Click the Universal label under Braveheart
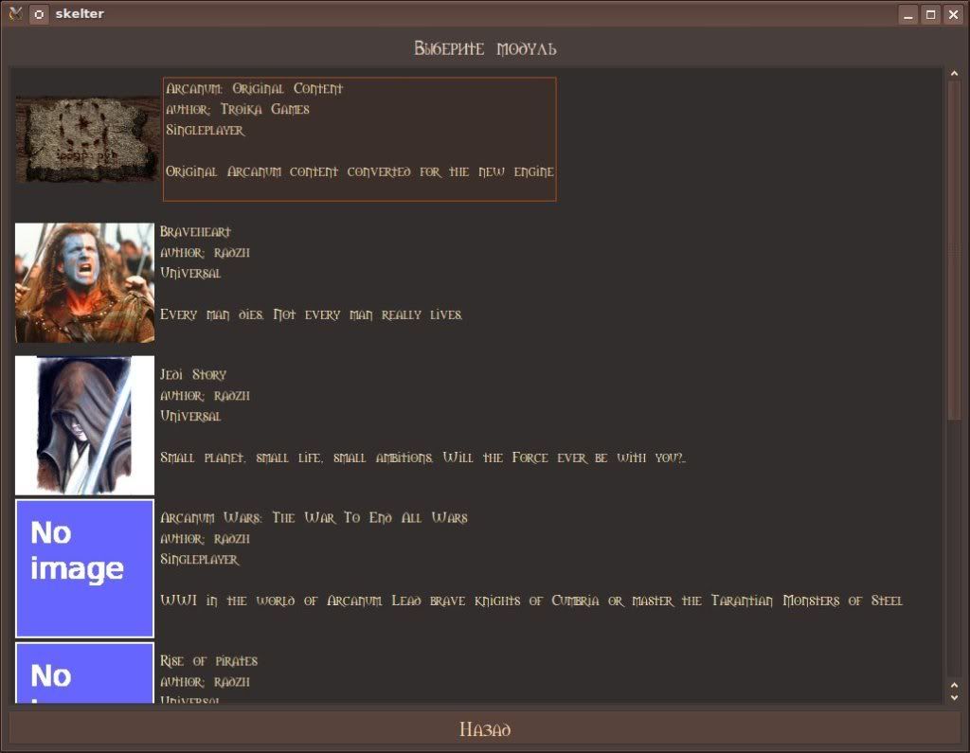The width and height of the screenshot is (970, 753). point(192,274)
